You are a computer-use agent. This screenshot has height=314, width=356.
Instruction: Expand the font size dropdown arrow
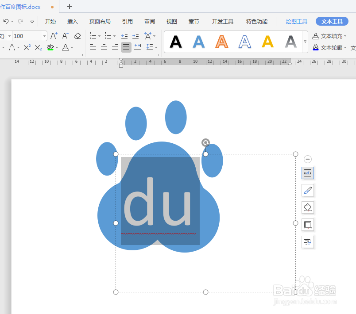point(44,36)
